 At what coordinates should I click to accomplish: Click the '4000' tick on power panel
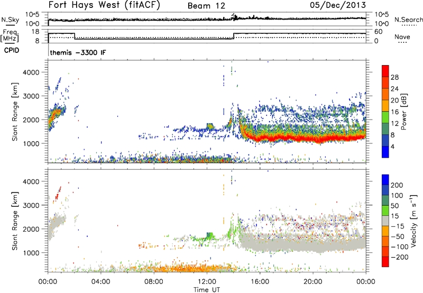(31, 72)
